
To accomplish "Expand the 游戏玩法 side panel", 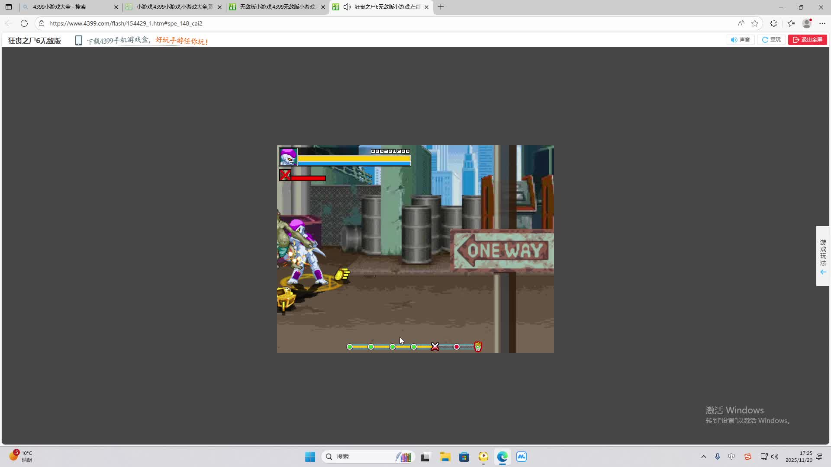I will 823,256.
